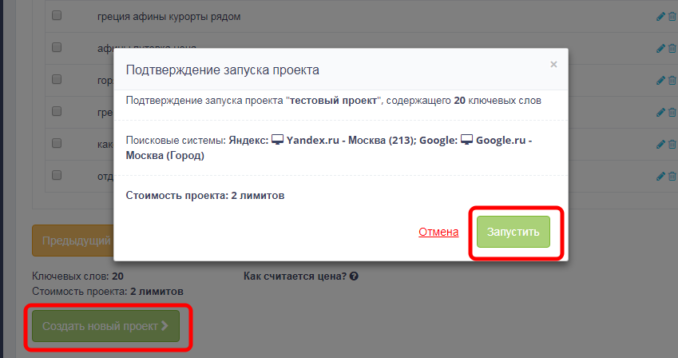Viewport: 678px width, 358px height.
Task: Check the "греция афины курорты рядом" checkbox
Action: coord(57,16)
